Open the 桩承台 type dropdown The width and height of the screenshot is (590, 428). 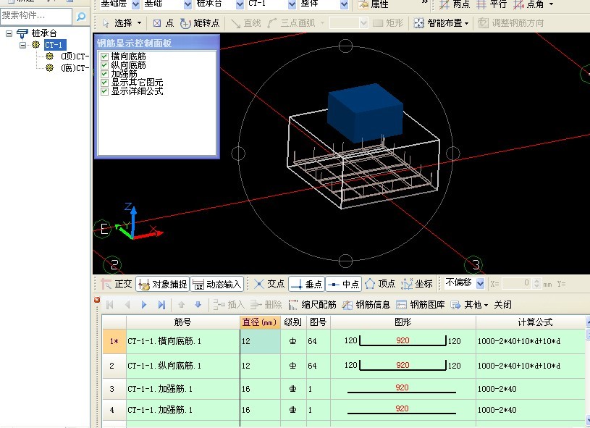click(240, 4)
